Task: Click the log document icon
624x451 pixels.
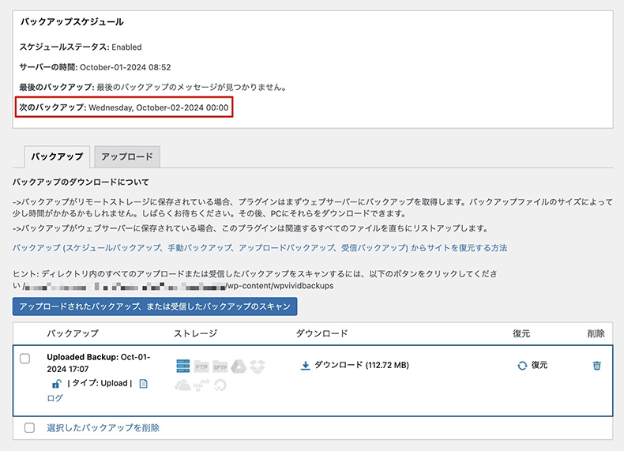Action: tap(143, 383)
